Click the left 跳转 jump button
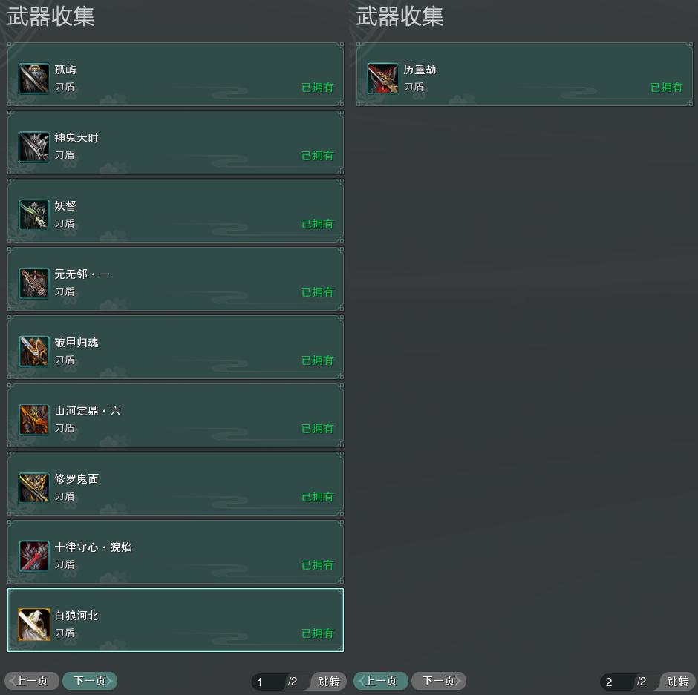 click(x=328, y=681)
